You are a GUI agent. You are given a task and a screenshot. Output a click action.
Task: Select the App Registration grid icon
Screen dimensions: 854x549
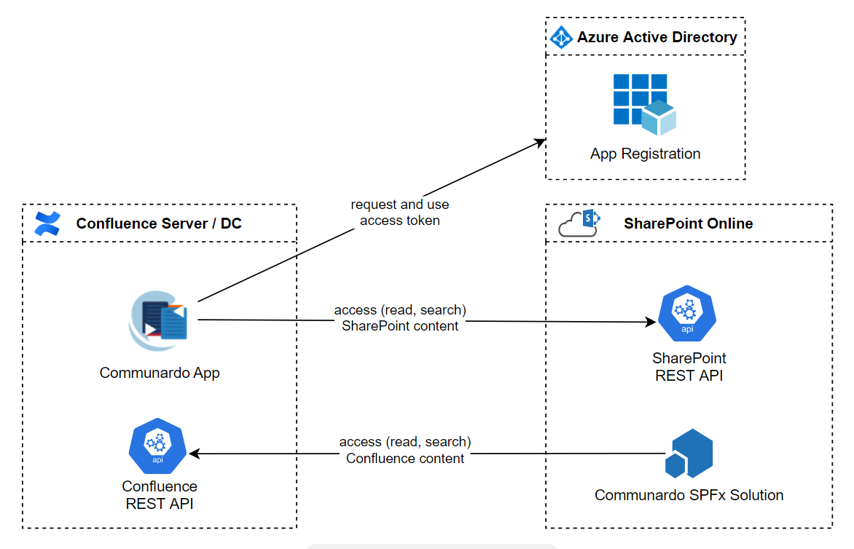644,104
